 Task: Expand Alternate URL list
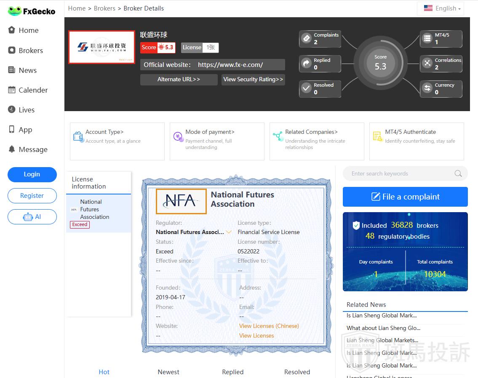click(179, 80)
